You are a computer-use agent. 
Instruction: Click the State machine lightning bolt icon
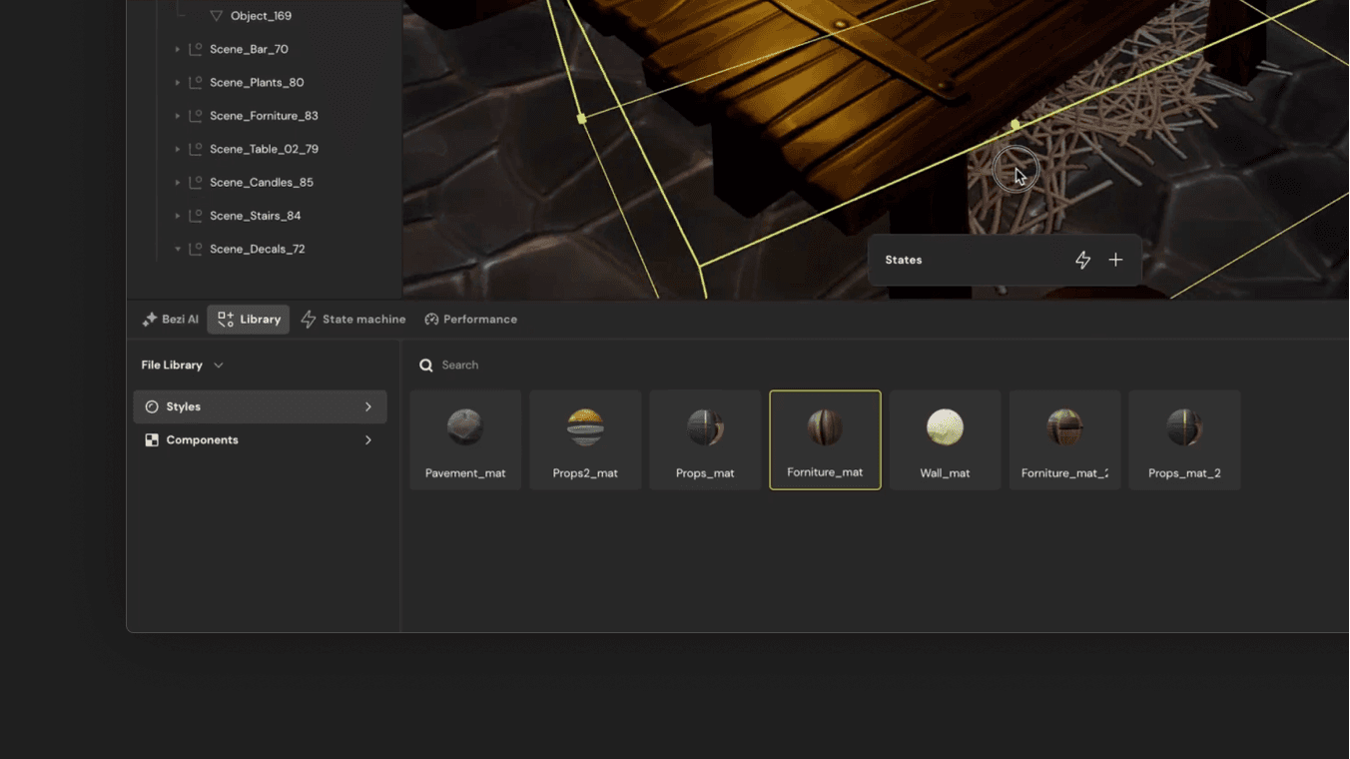310,319
